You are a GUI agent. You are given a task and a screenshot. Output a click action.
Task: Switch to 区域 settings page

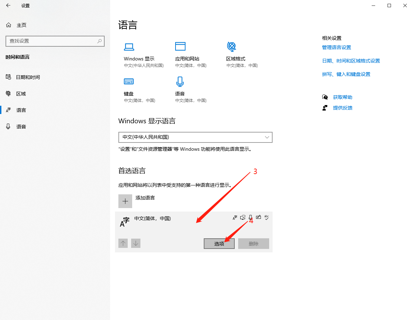coord(21,93)
